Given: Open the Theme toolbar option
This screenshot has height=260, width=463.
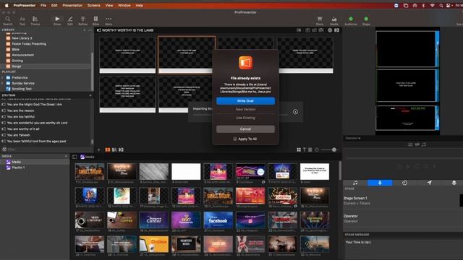Looking at the screenshot, I should tap(35, 21).
